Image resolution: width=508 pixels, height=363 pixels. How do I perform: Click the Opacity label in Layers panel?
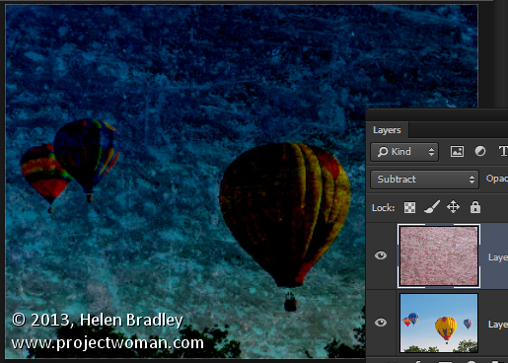(x=497, y=179)
